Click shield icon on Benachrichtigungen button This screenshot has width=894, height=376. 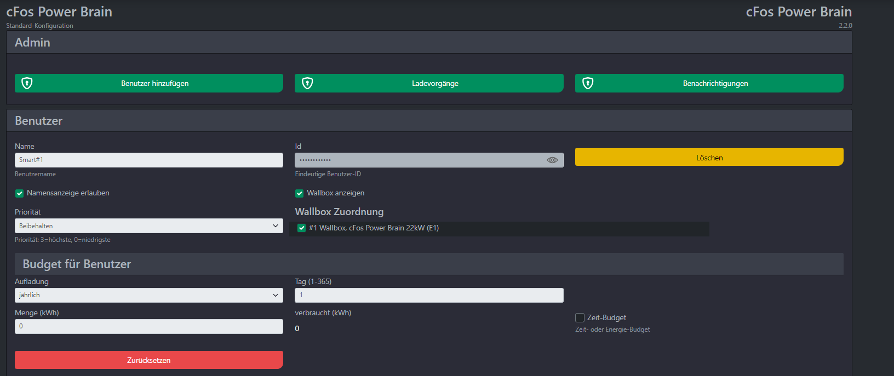pos(588,83)
